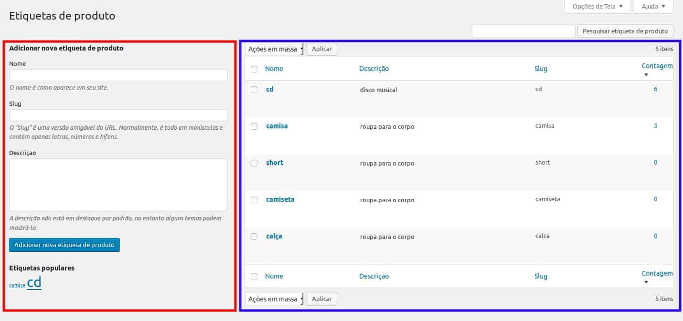Click the slug 'calca' cell
The width and height of the screenshot is (683, 321).
(543, 236)
